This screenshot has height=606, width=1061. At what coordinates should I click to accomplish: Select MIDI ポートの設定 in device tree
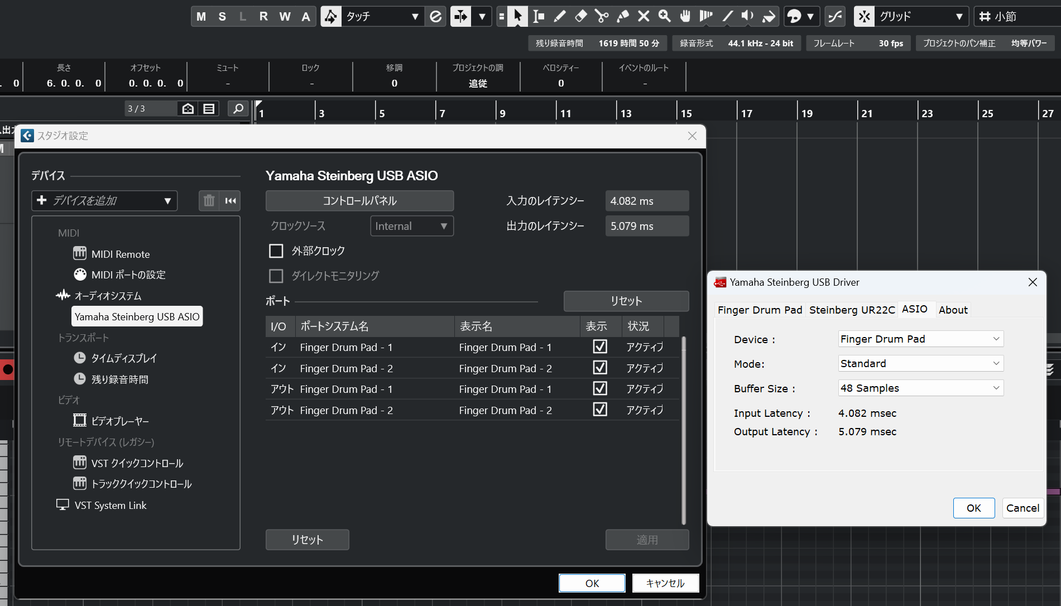point(128,275)
